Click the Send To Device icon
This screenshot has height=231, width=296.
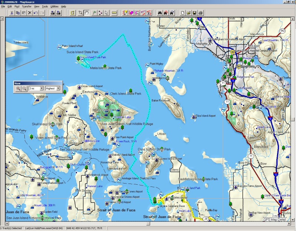point(53,13)
